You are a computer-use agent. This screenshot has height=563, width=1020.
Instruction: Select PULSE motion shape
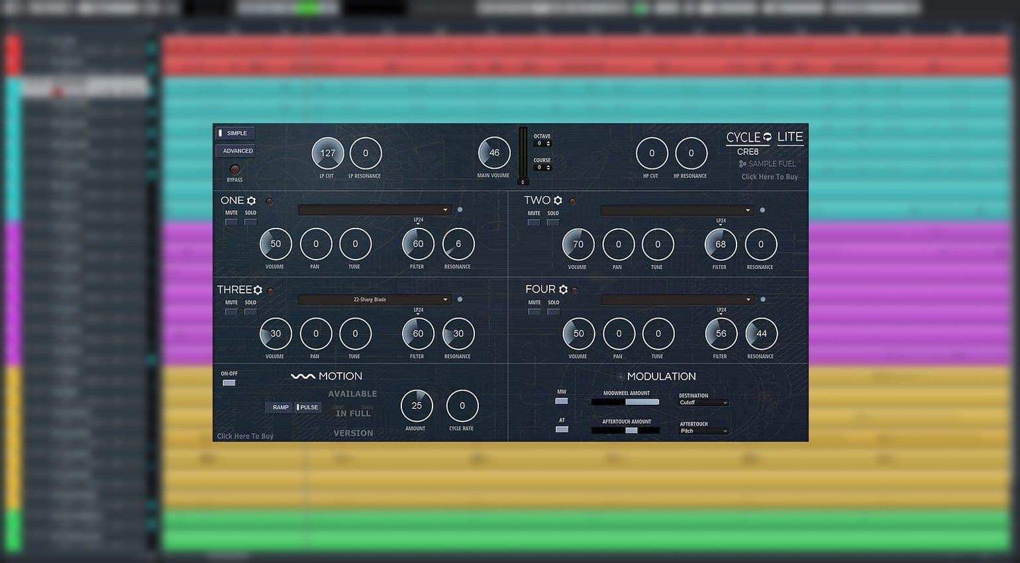pyautogui.click(x=308, y=407)
